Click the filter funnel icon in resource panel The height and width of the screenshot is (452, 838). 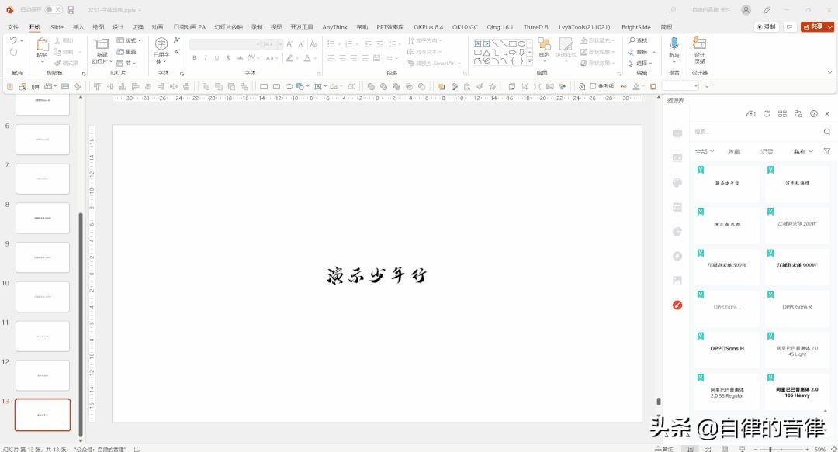[x=827, y=151]
